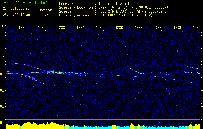Click the Receiving Location label

75,7
